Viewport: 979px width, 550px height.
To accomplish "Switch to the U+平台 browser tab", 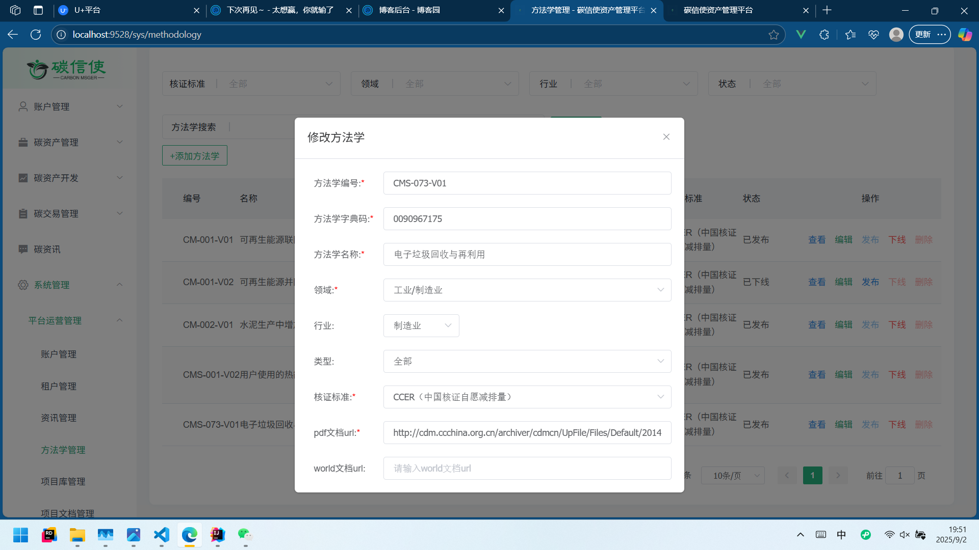I will tap(87, 10).
